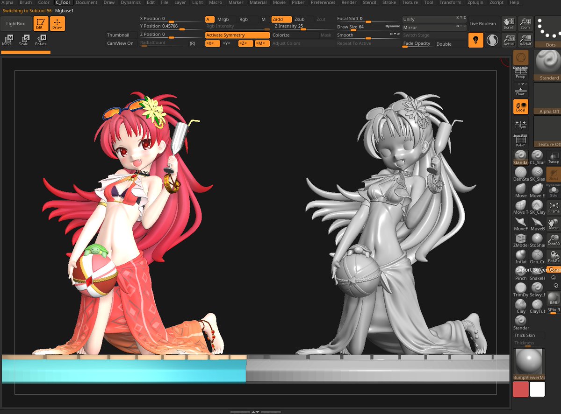This screenshot has width=561, height=414.
Task: Open the Transform menu
Action: coord(450,2)
